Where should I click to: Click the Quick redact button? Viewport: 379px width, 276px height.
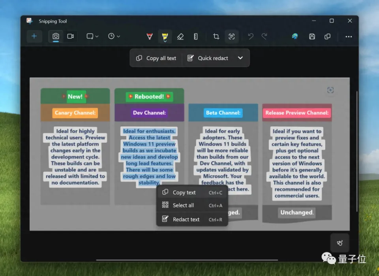coord(208,58)
